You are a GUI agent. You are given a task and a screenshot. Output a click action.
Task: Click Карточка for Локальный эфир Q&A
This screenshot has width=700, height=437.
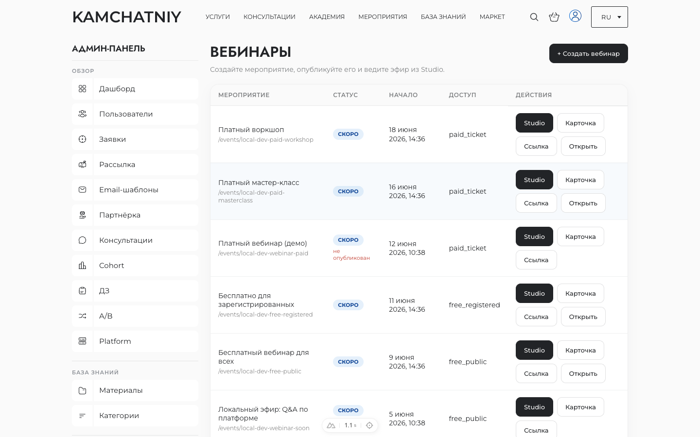[x=580, y=407]
